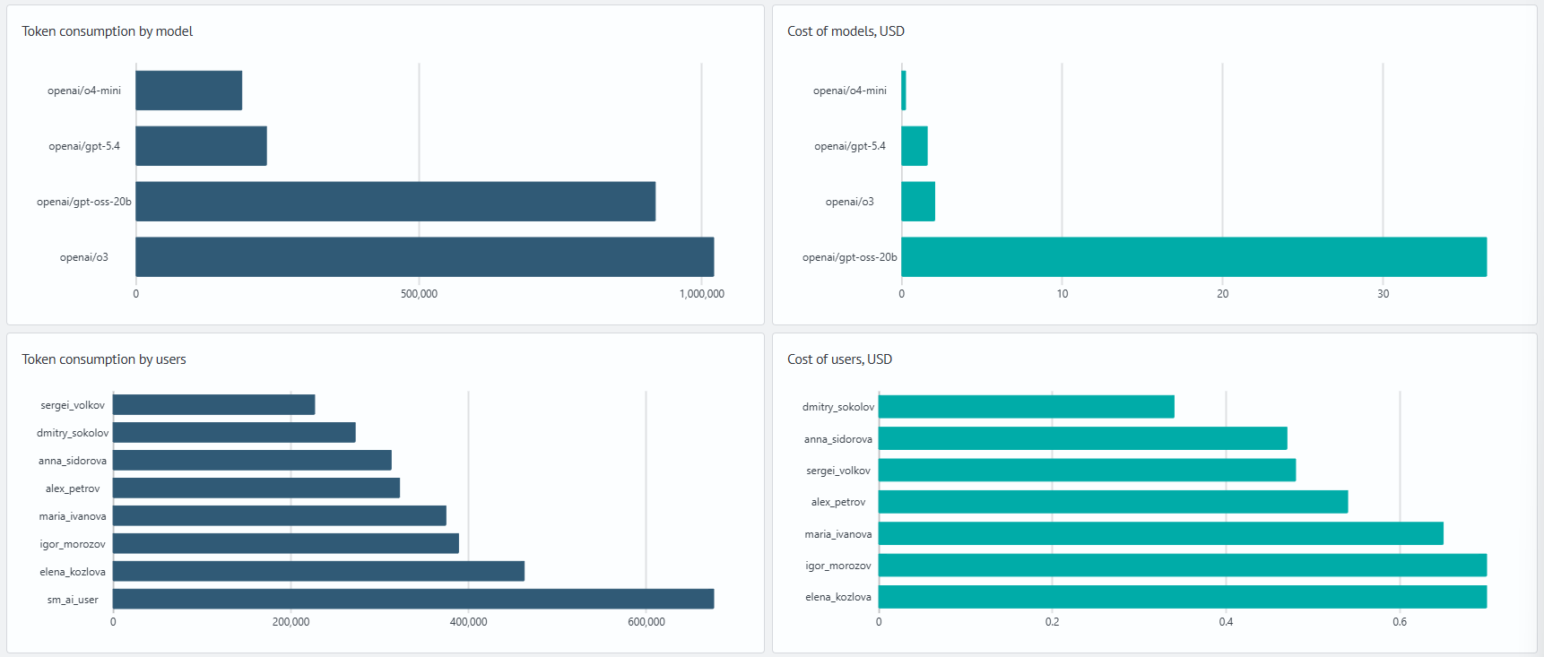Click the 30 tick on models cost axis
Image resolution: width=1544 pixels, height=657 pixels.
tap(1384, 294)
